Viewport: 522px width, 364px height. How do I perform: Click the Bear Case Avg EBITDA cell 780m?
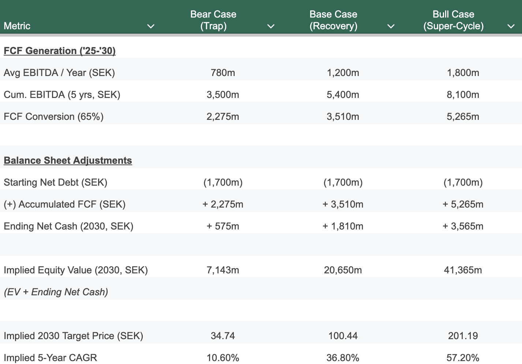click(223, 73)
